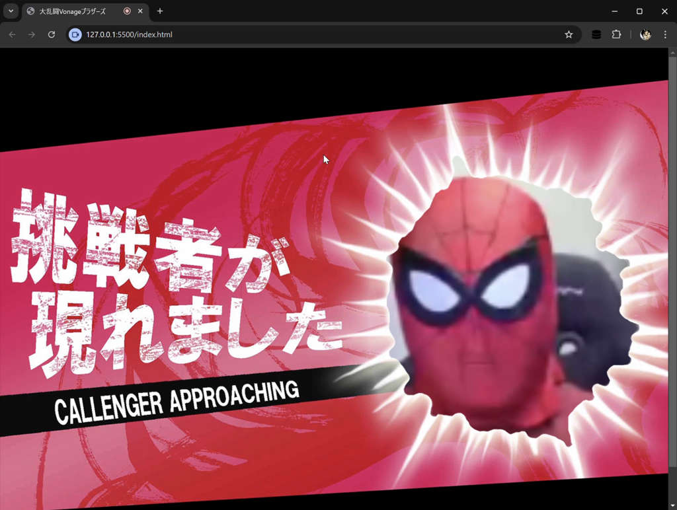The width and height of the screenshot is (677, 510).
Task: Open the Chrome three-dot menu
Action: point(665,34)
